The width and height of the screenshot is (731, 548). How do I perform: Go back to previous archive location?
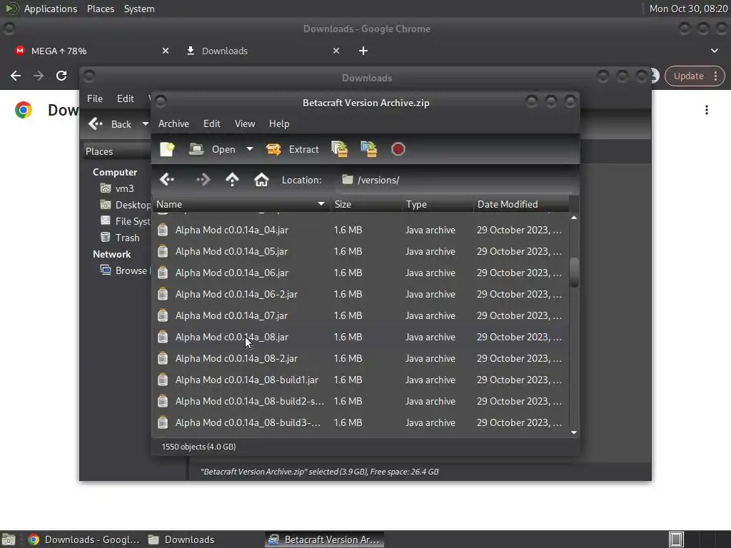(x=167, y=179)
